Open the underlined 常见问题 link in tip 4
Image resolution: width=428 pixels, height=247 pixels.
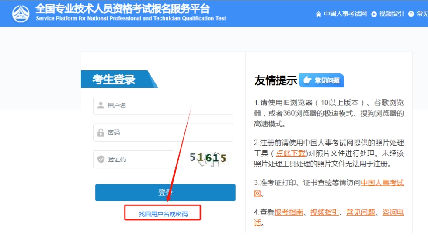pyautogui.click(x=361, y=212)
